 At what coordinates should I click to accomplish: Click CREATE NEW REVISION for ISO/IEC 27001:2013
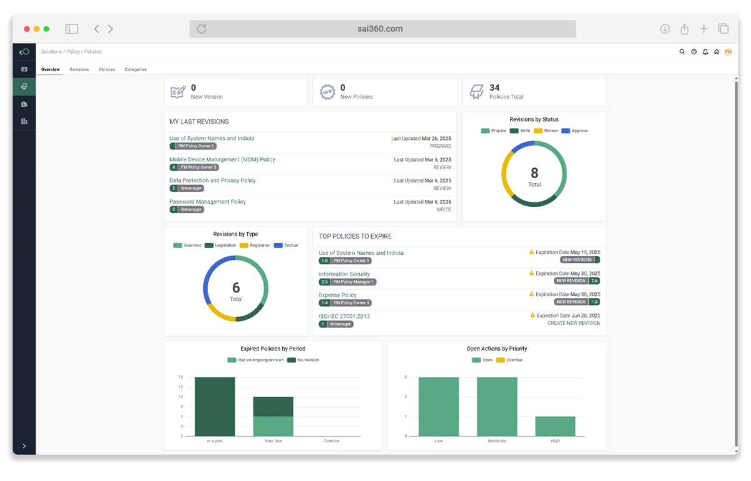point(573,323)
